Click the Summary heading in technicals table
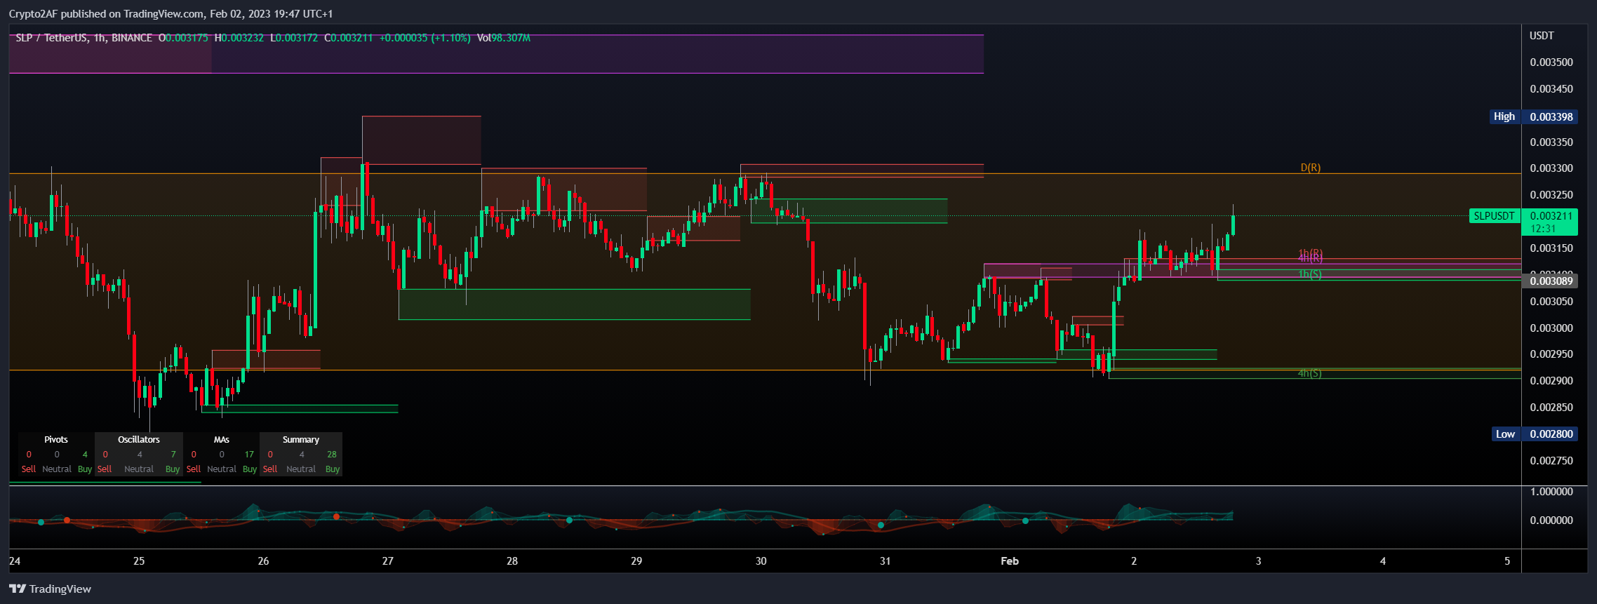Image resolution: width=1597 pixels, height=604 pixels. point(301,440)
